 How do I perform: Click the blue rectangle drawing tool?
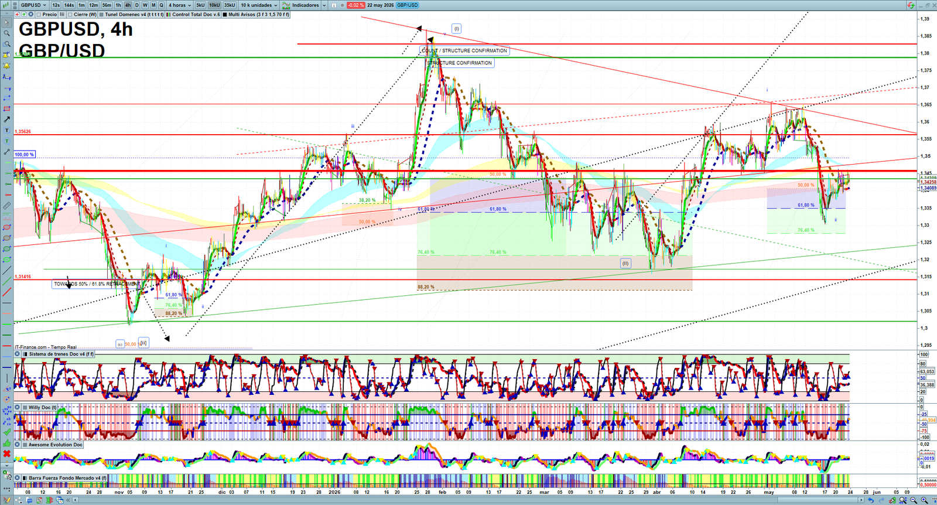[x=7, y=98]
